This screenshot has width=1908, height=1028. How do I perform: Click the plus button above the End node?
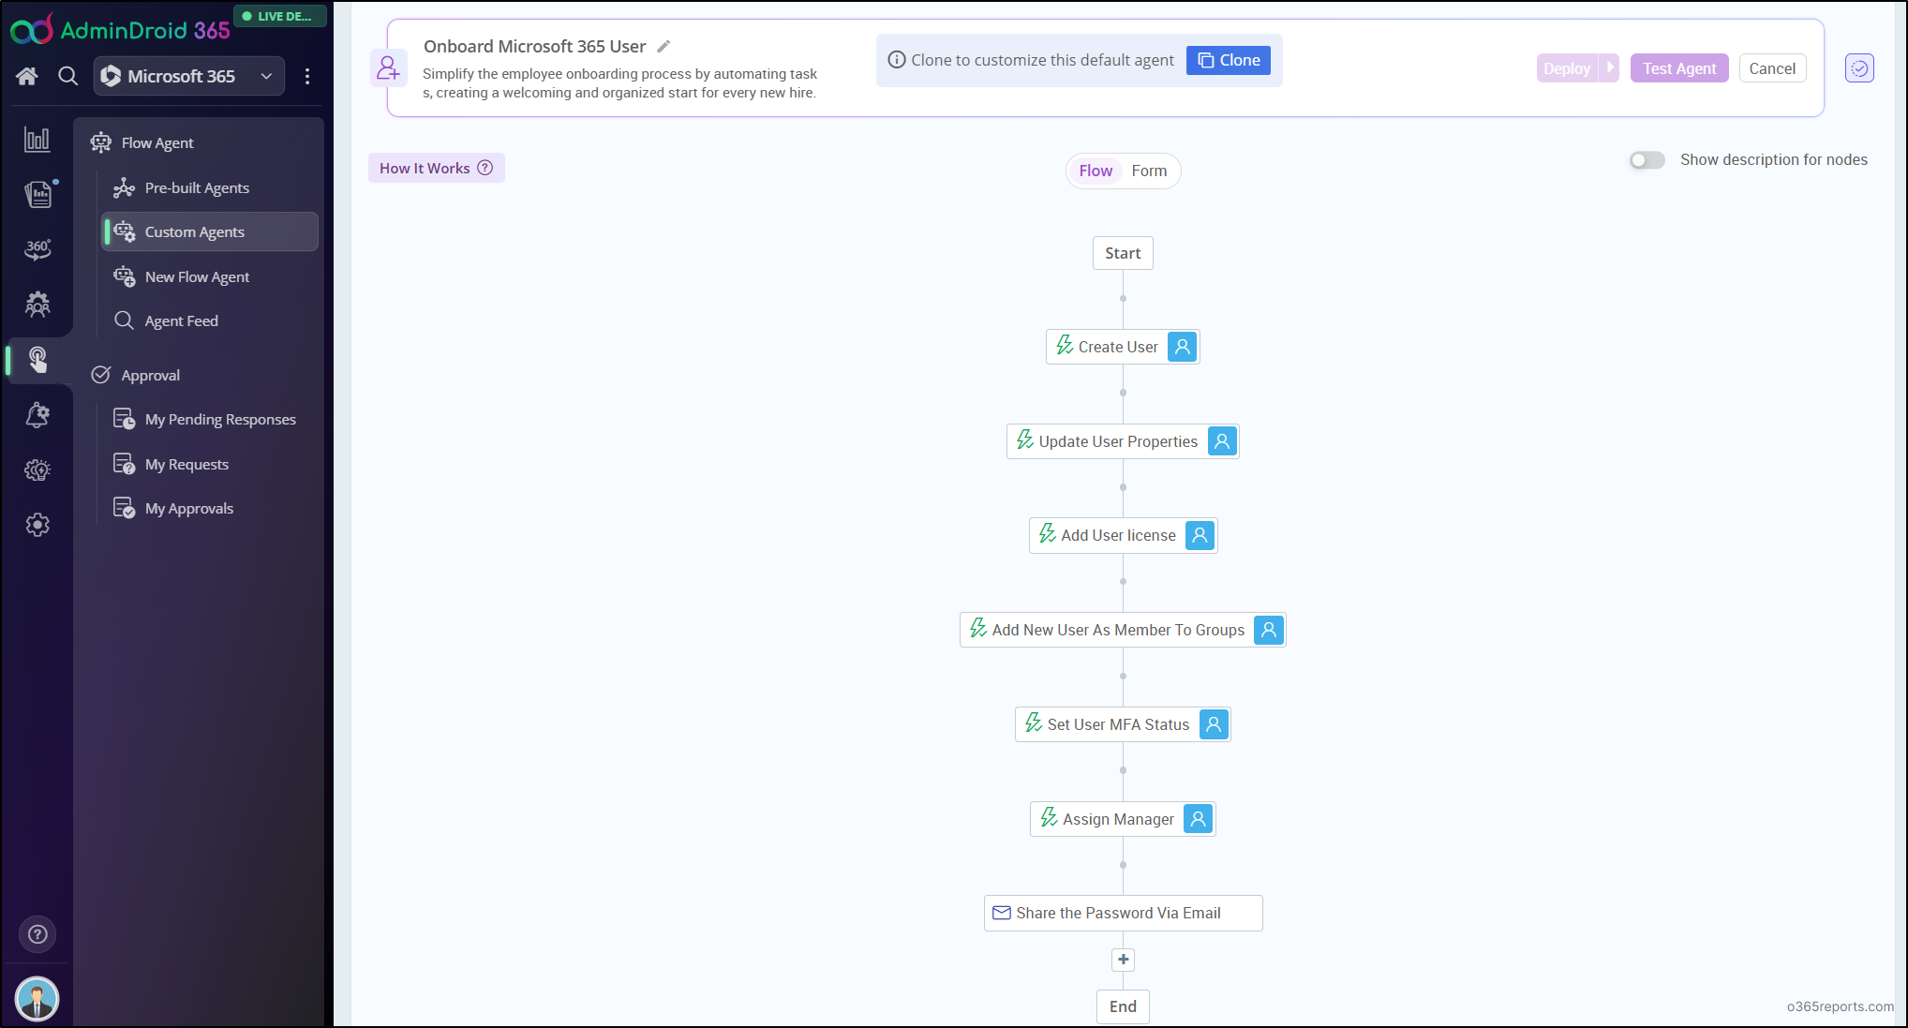click(x=1123, y=960)
